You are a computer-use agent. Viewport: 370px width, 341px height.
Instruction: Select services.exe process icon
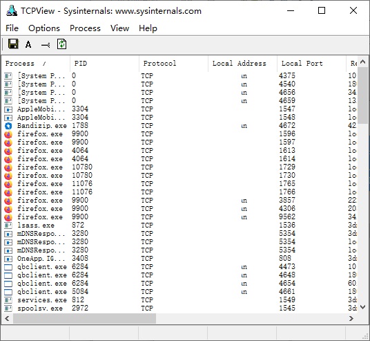click(x=8, y=300)
